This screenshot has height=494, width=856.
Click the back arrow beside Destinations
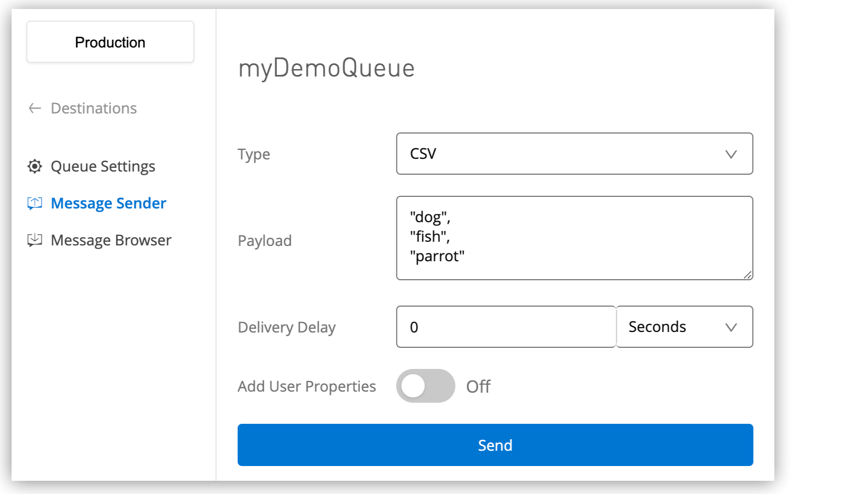35,108
